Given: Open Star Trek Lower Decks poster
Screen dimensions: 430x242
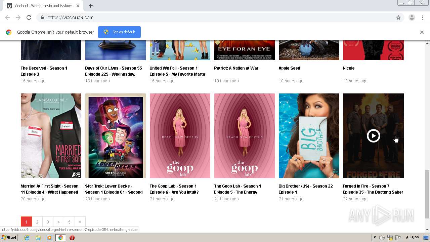Looking at the screenshot, I should tap(116, 136).
